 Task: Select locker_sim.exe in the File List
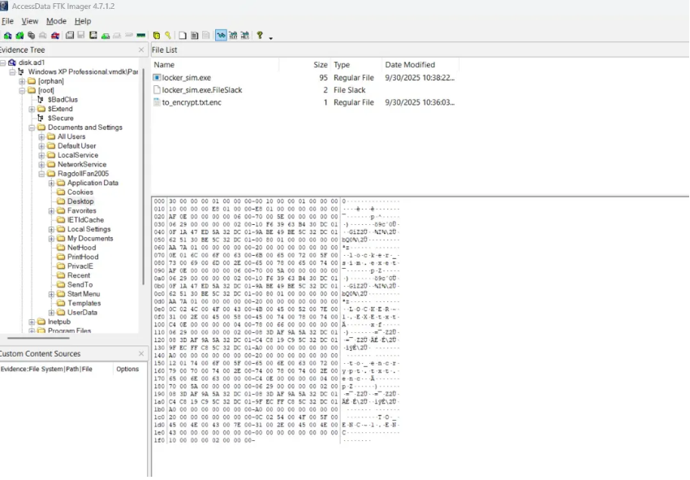pyautogui.click(x=183, y=78)
